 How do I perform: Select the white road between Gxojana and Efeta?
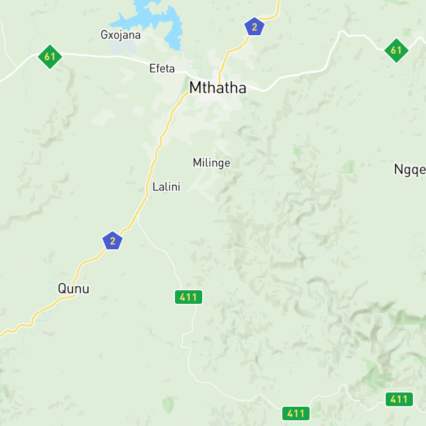coord(133,59)
